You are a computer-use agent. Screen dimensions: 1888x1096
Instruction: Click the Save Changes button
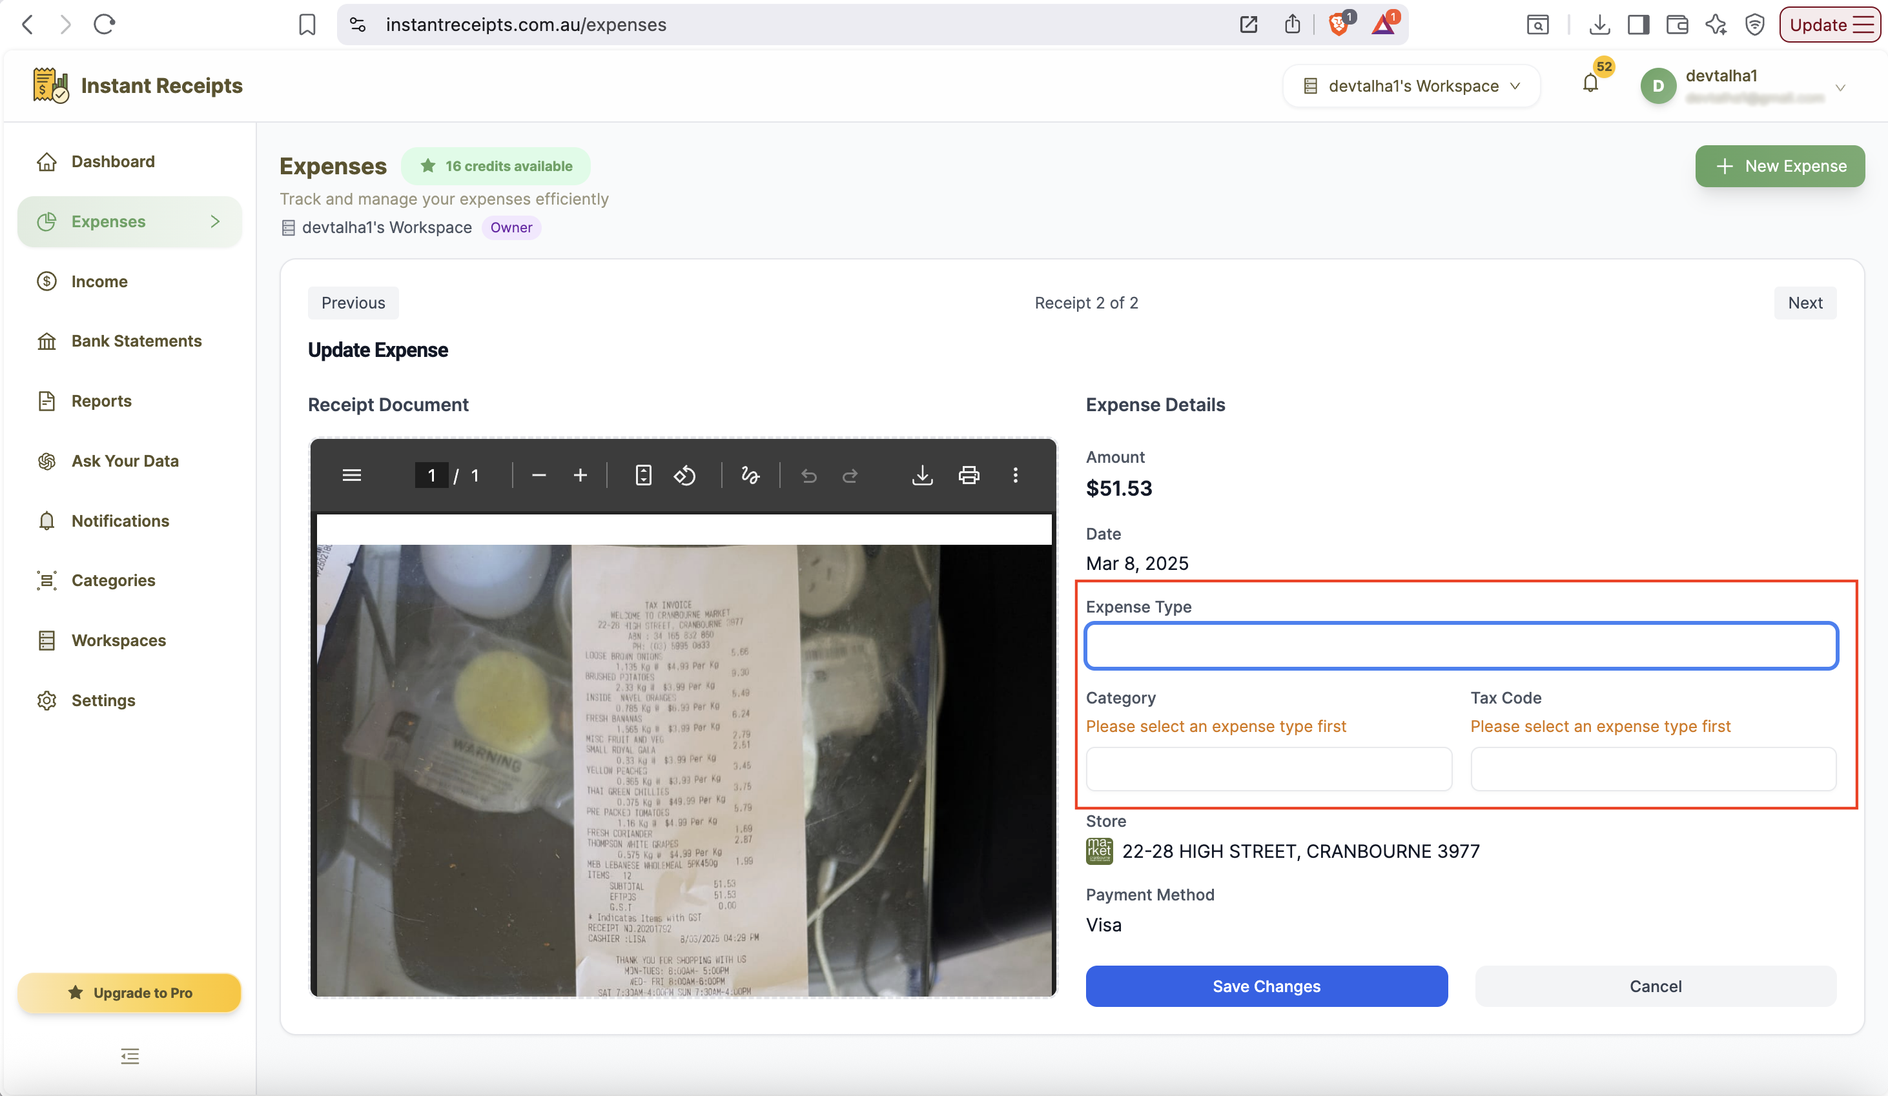(1267, 987)
